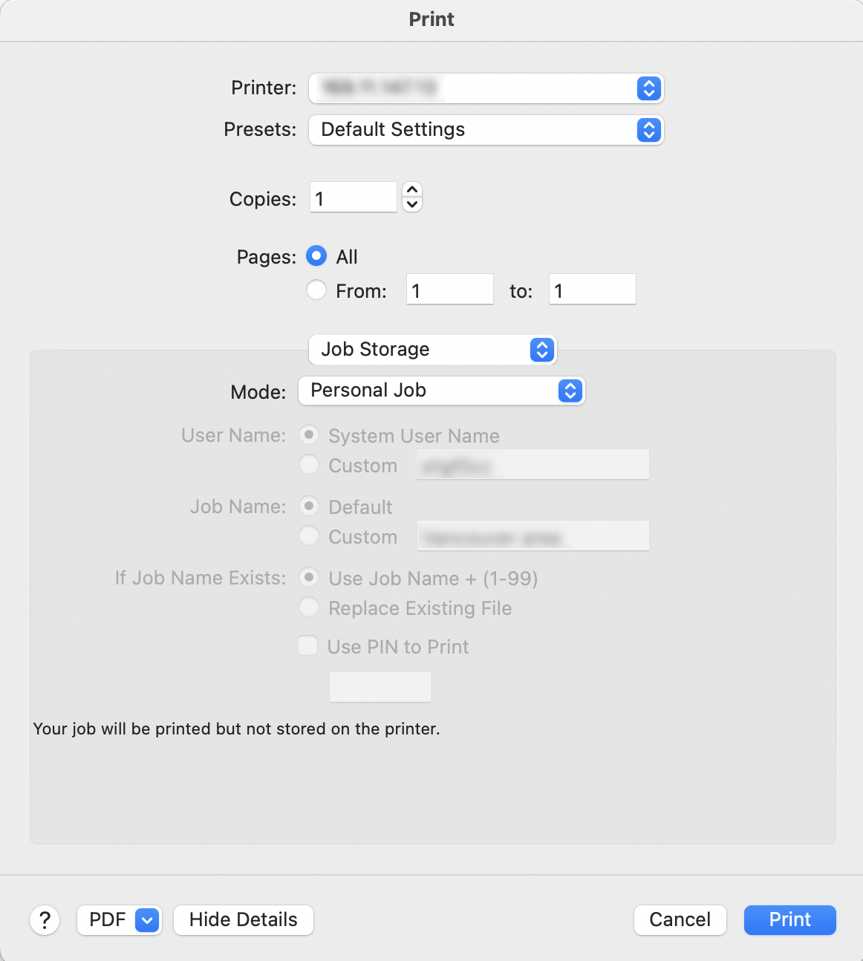The image size is (863, 961).
Task: Click Hide Details button
Action: pyautogui.click(x=243, y=920)
